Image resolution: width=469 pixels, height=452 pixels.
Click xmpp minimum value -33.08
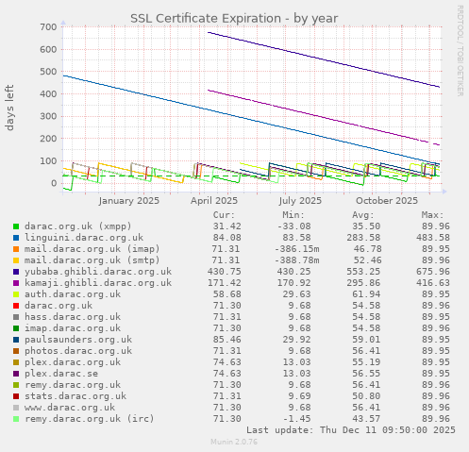pos(293,226)
